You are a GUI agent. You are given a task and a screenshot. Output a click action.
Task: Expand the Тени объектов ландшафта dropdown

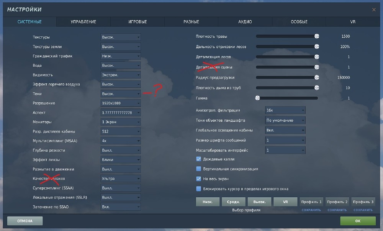[x=285, y=120]
